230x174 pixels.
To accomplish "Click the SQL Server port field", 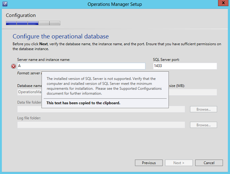I will pyautogui.click(x=185, y=66).
